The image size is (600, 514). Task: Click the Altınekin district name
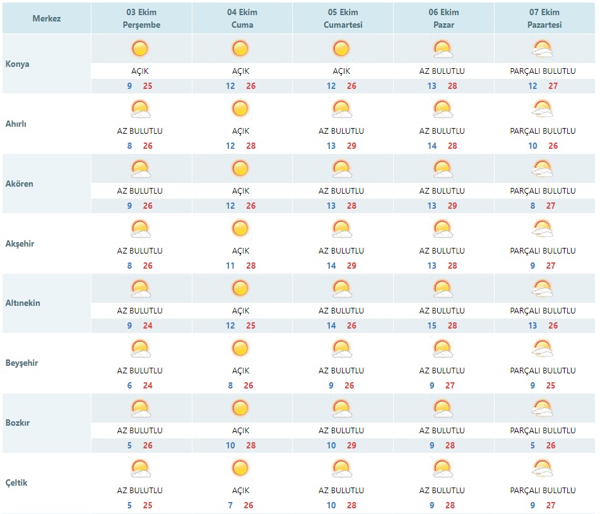point(23,303)
